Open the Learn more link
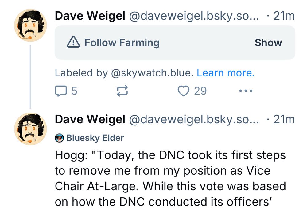The width and height of the screenshot is (307, 212). pos(226,73)
